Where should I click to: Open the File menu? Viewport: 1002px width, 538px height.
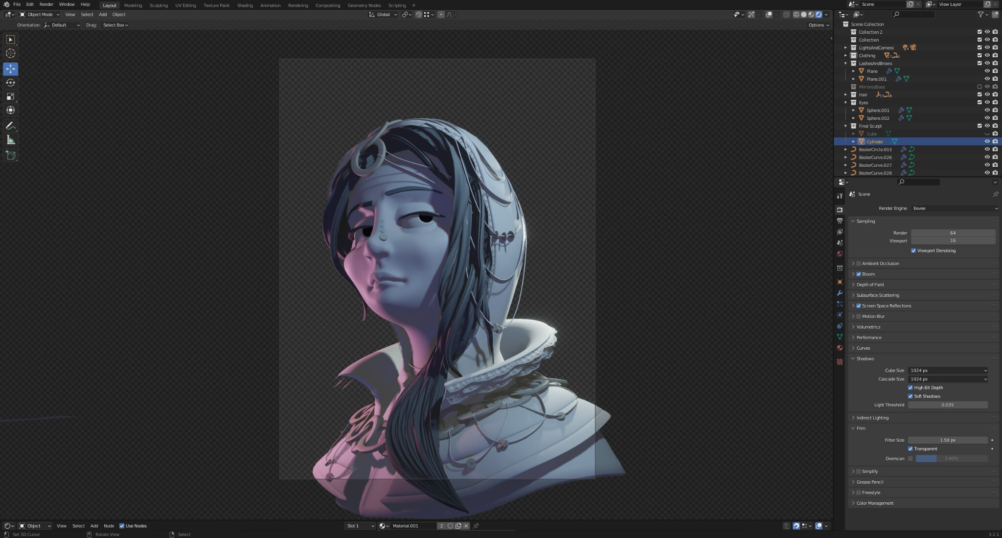pyautogui.click(x=17, y=4)
